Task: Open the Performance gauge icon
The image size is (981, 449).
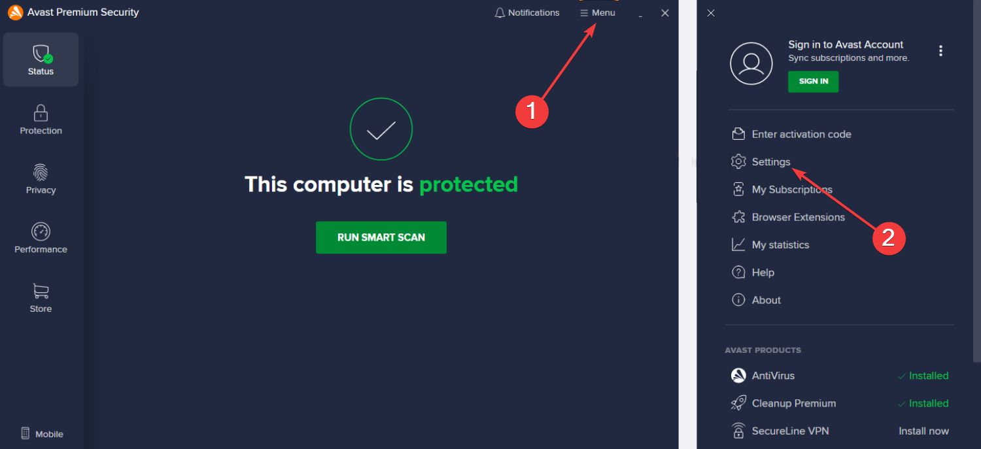Action: pyautogui.click(x=41, y=231)
